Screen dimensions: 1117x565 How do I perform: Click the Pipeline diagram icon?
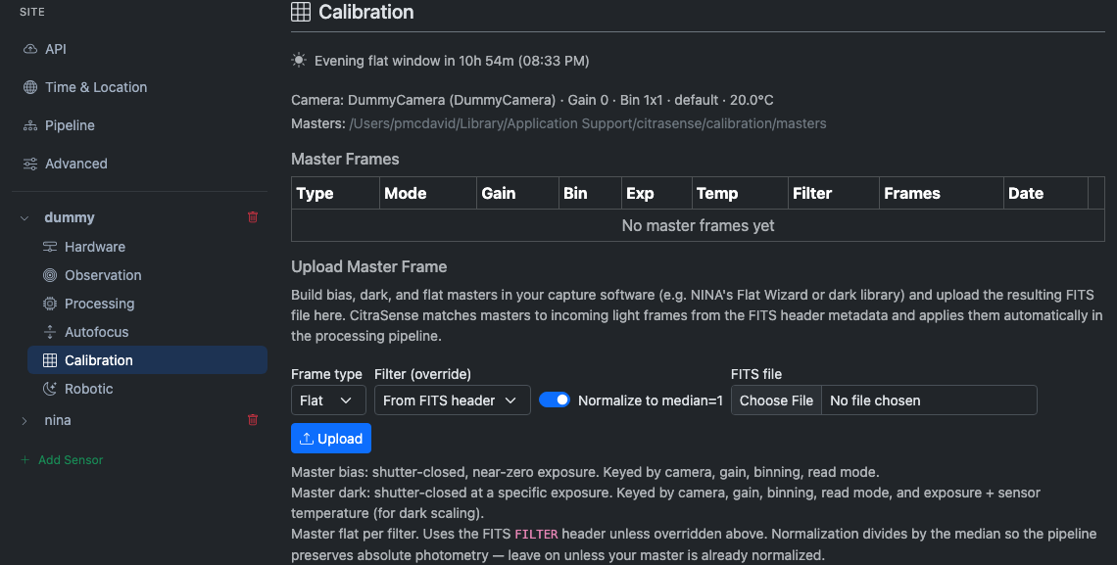(30, 126)
